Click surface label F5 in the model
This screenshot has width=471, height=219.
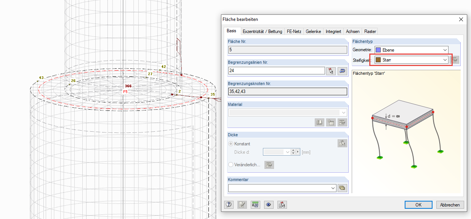[125, 92]
